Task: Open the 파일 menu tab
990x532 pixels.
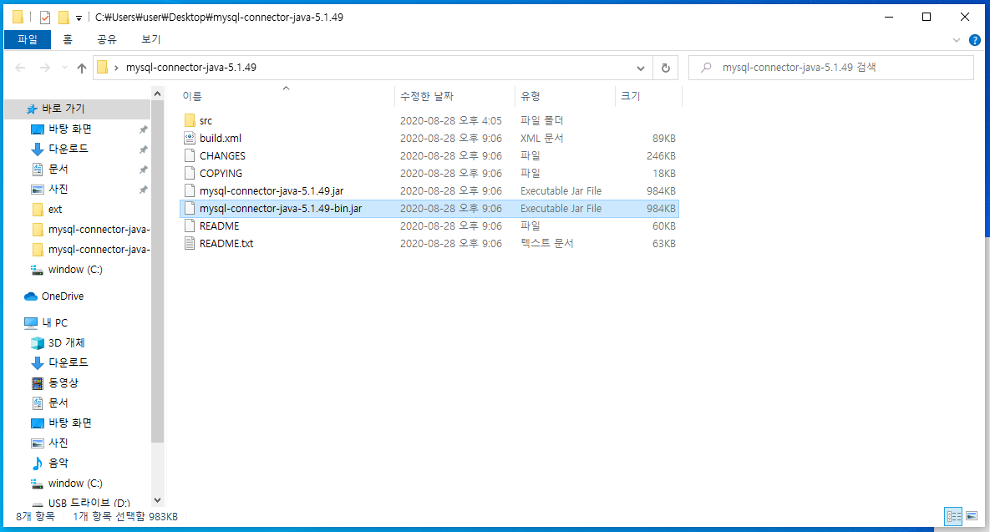Action: [x=27, y=40]
